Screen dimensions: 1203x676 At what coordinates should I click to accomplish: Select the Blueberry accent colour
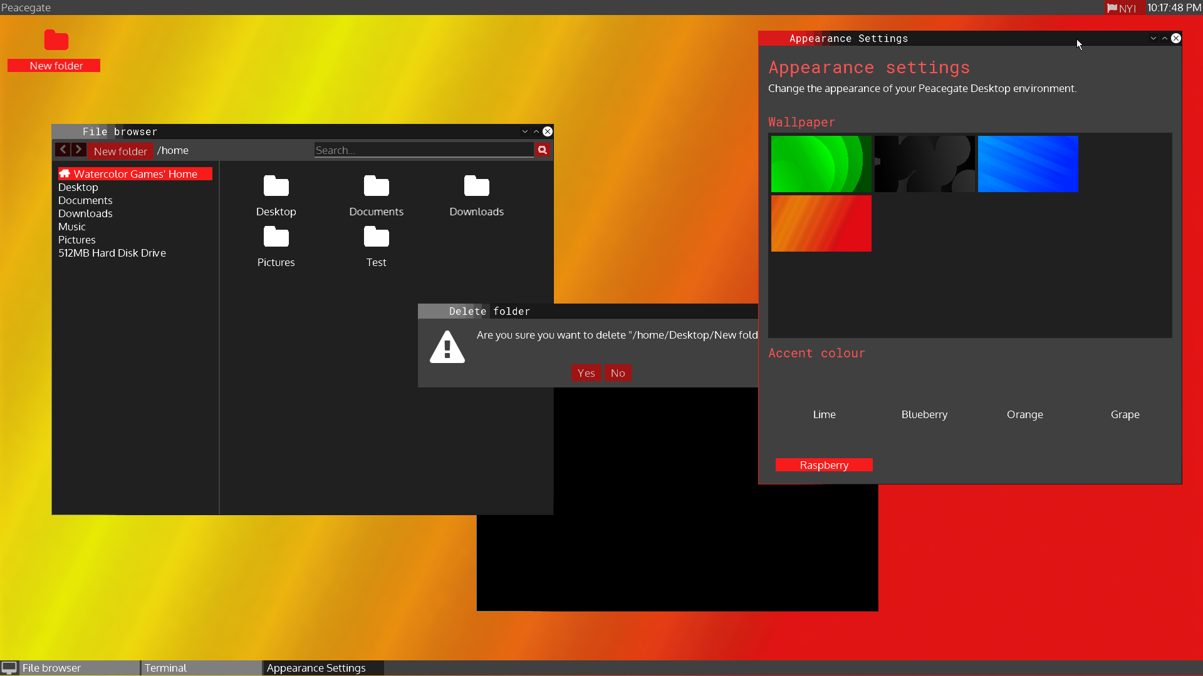[924, 414]
